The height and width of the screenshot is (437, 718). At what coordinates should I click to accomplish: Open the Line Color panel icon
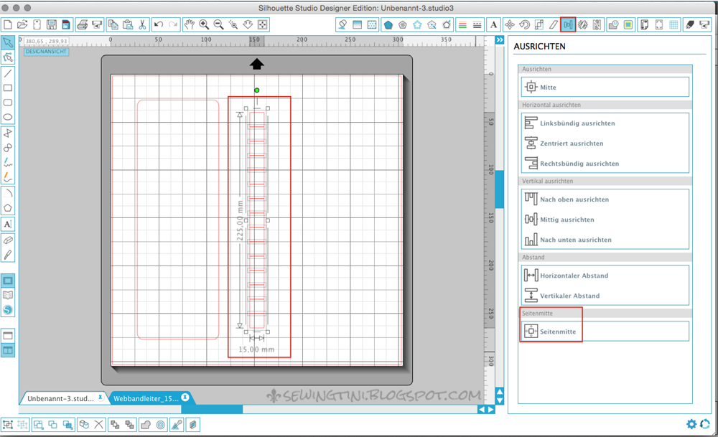click(462, 24)
